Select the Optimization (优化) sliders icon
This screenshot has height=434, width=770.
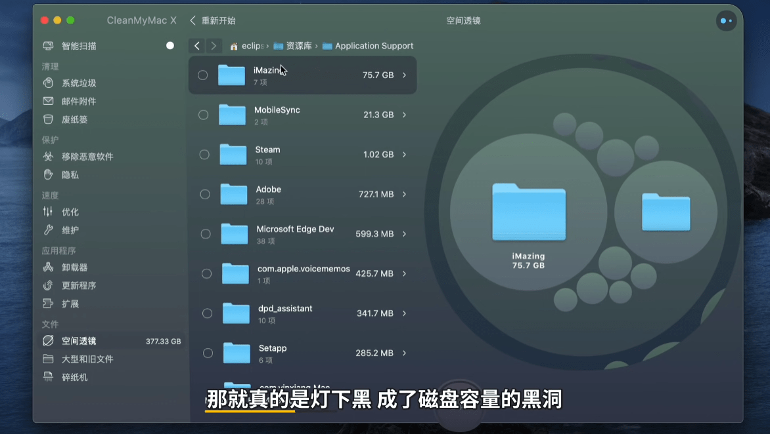click(x=48, y=212)
